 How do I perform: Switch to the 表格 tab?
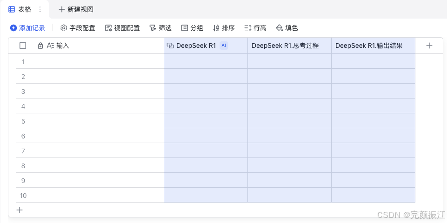click(25, 9)
